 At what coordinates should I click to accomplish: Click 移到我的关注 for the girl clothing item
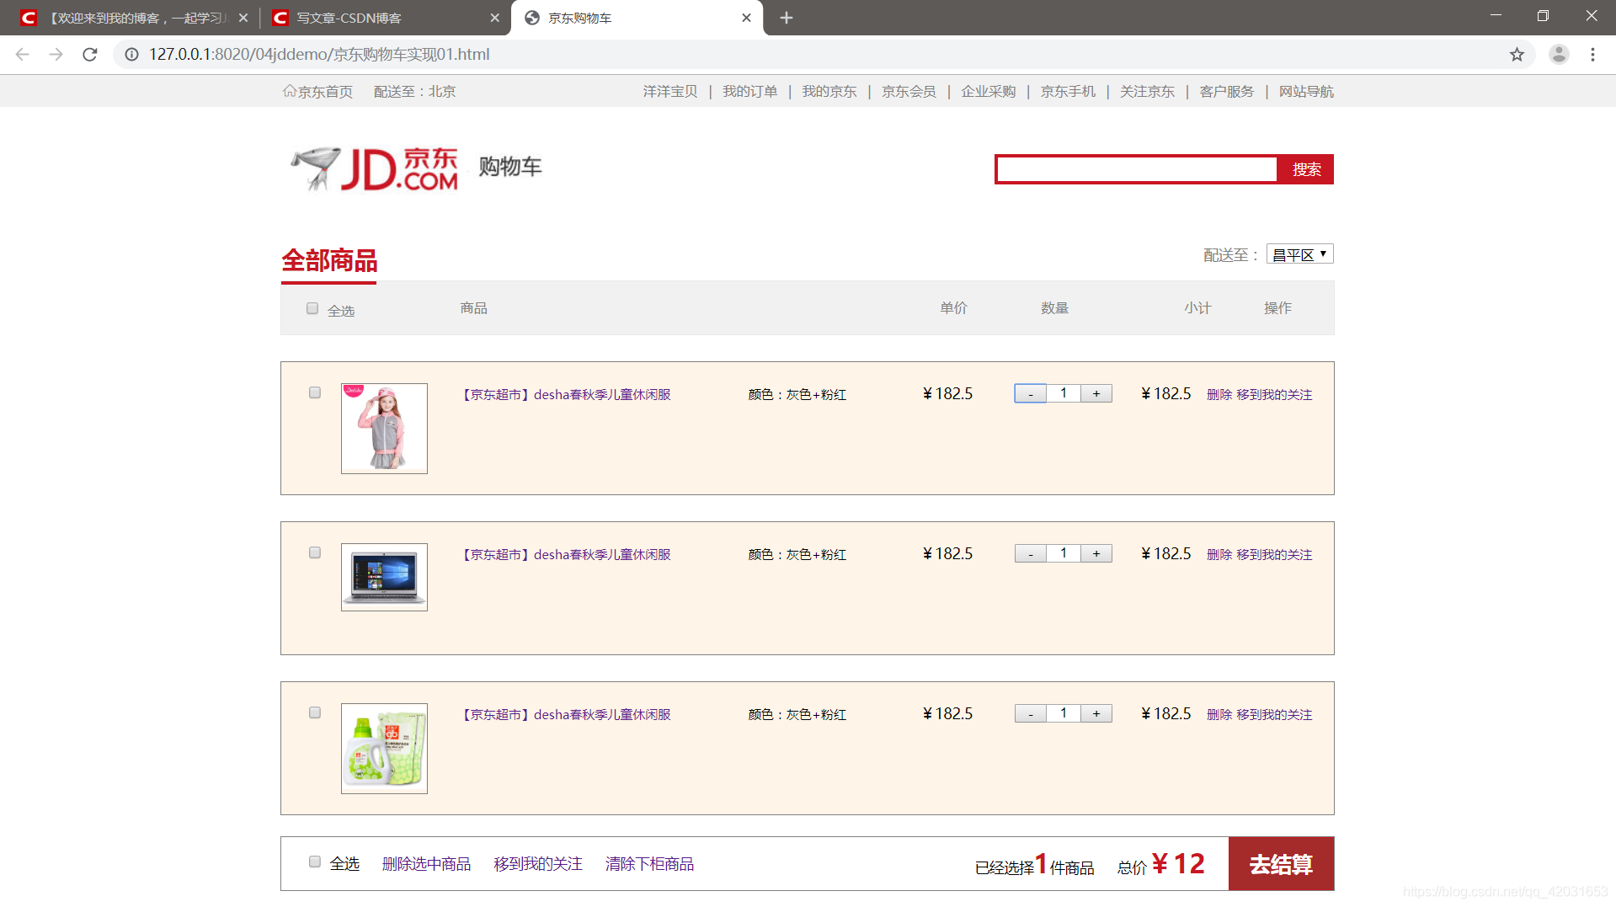click(1274, 394)
